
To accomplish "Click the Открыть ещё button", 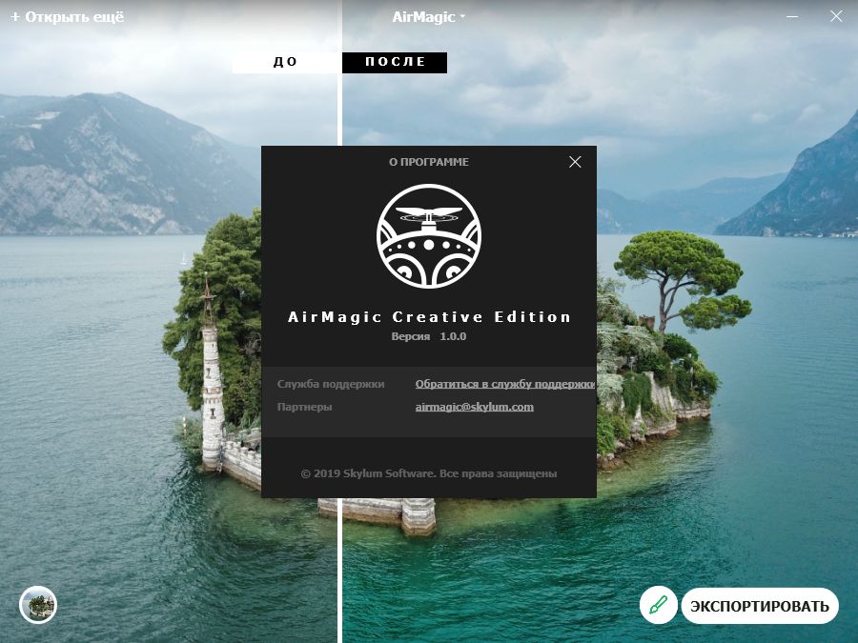I will pos(68,17).
